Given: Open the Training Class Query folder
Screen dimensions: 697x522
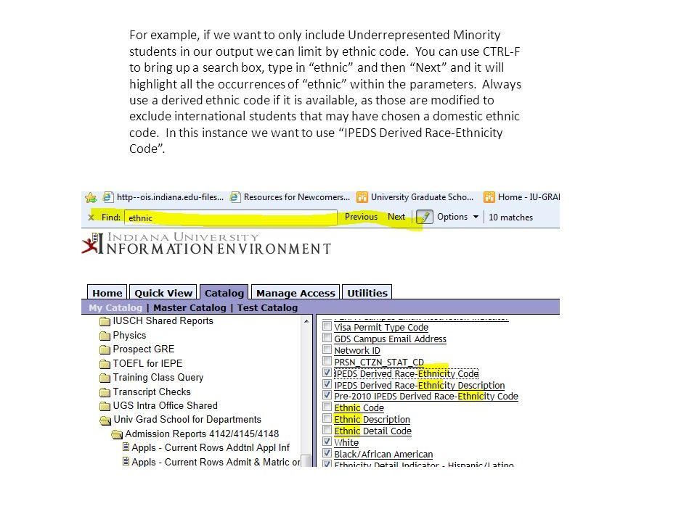Looking at the screenshot, I should point(152,377).
